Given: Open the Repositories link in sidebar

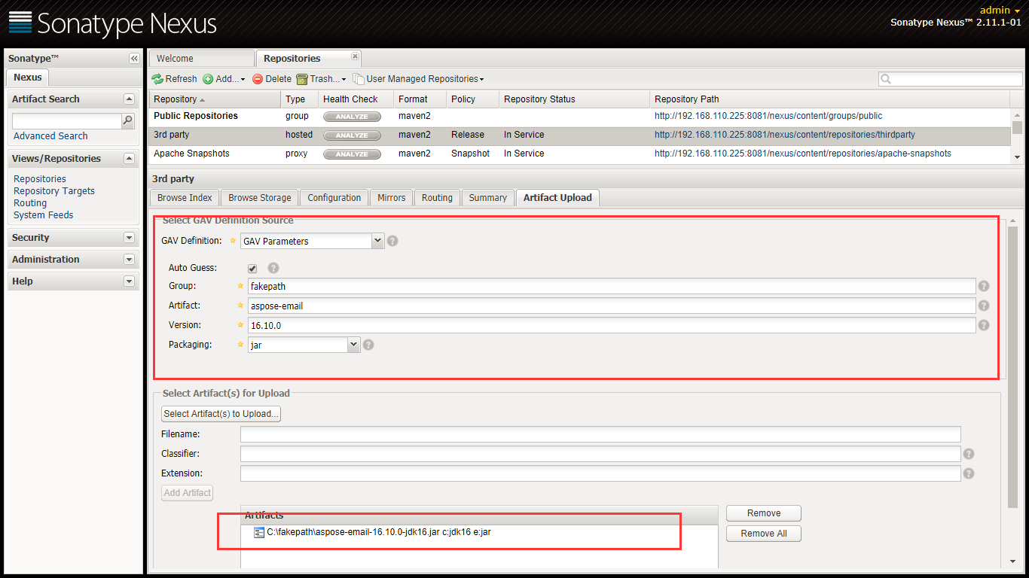Looking at the screenshot, I should [x=40, y=179].
